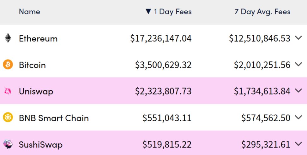307x155 pixels.
Task: Expand the BNB Smart Chain row chevron
Action: click(298, 117)
